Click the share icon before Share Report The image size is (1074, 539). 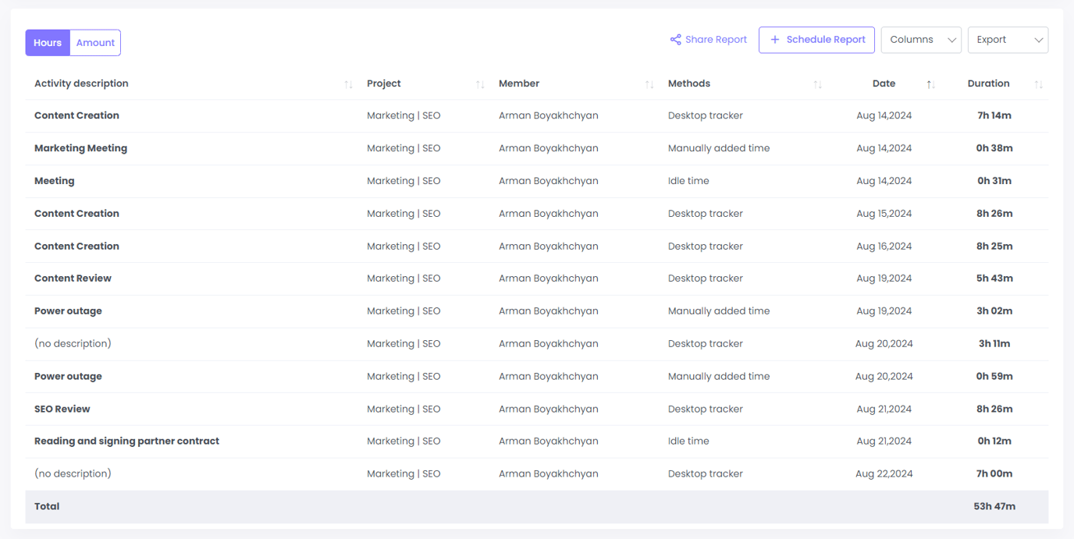click(x=674, y=39)
